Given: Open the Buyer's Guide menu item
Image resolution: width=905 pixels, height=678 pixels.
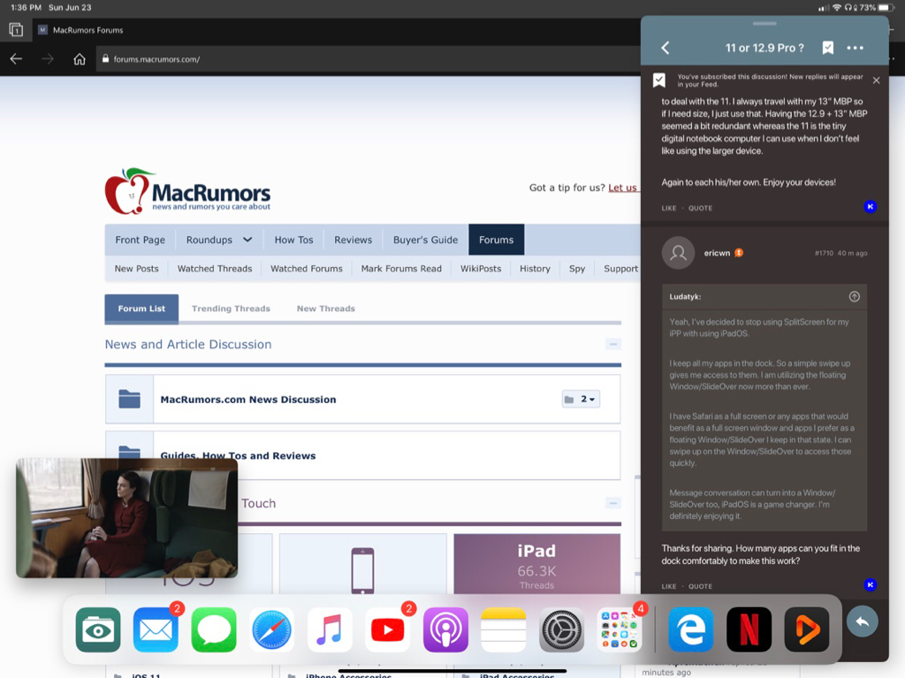Looking at the screenshot, I should [x=425, y=240].
